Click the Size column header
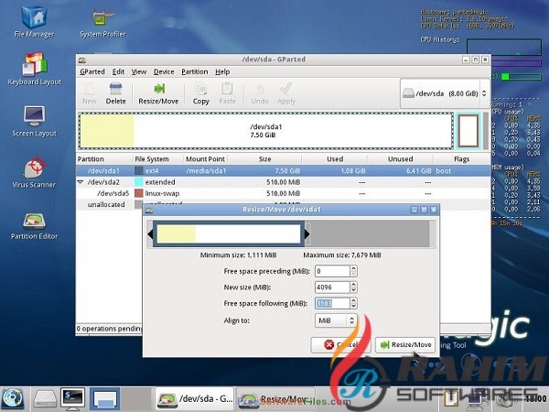Image resolution: width=549 pixels, height=412 pixels. click(264, 159)
